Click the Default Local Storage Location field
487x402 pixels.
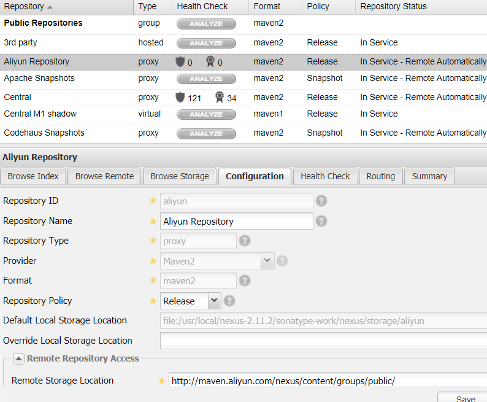tap(323, 320)
